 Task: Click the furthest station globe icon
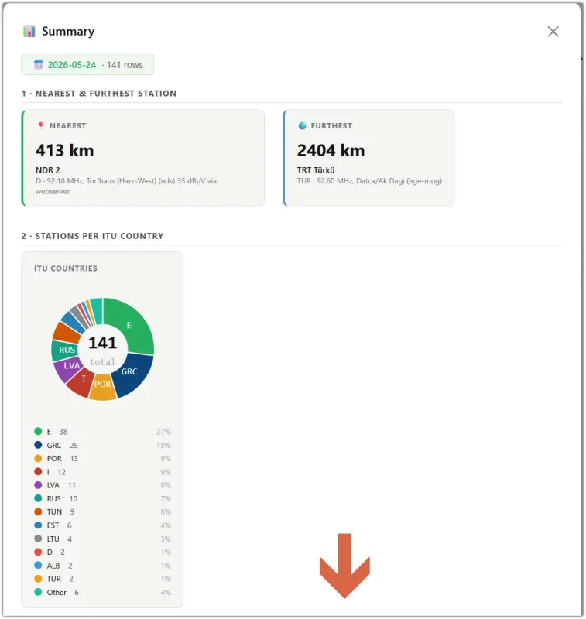303,125
